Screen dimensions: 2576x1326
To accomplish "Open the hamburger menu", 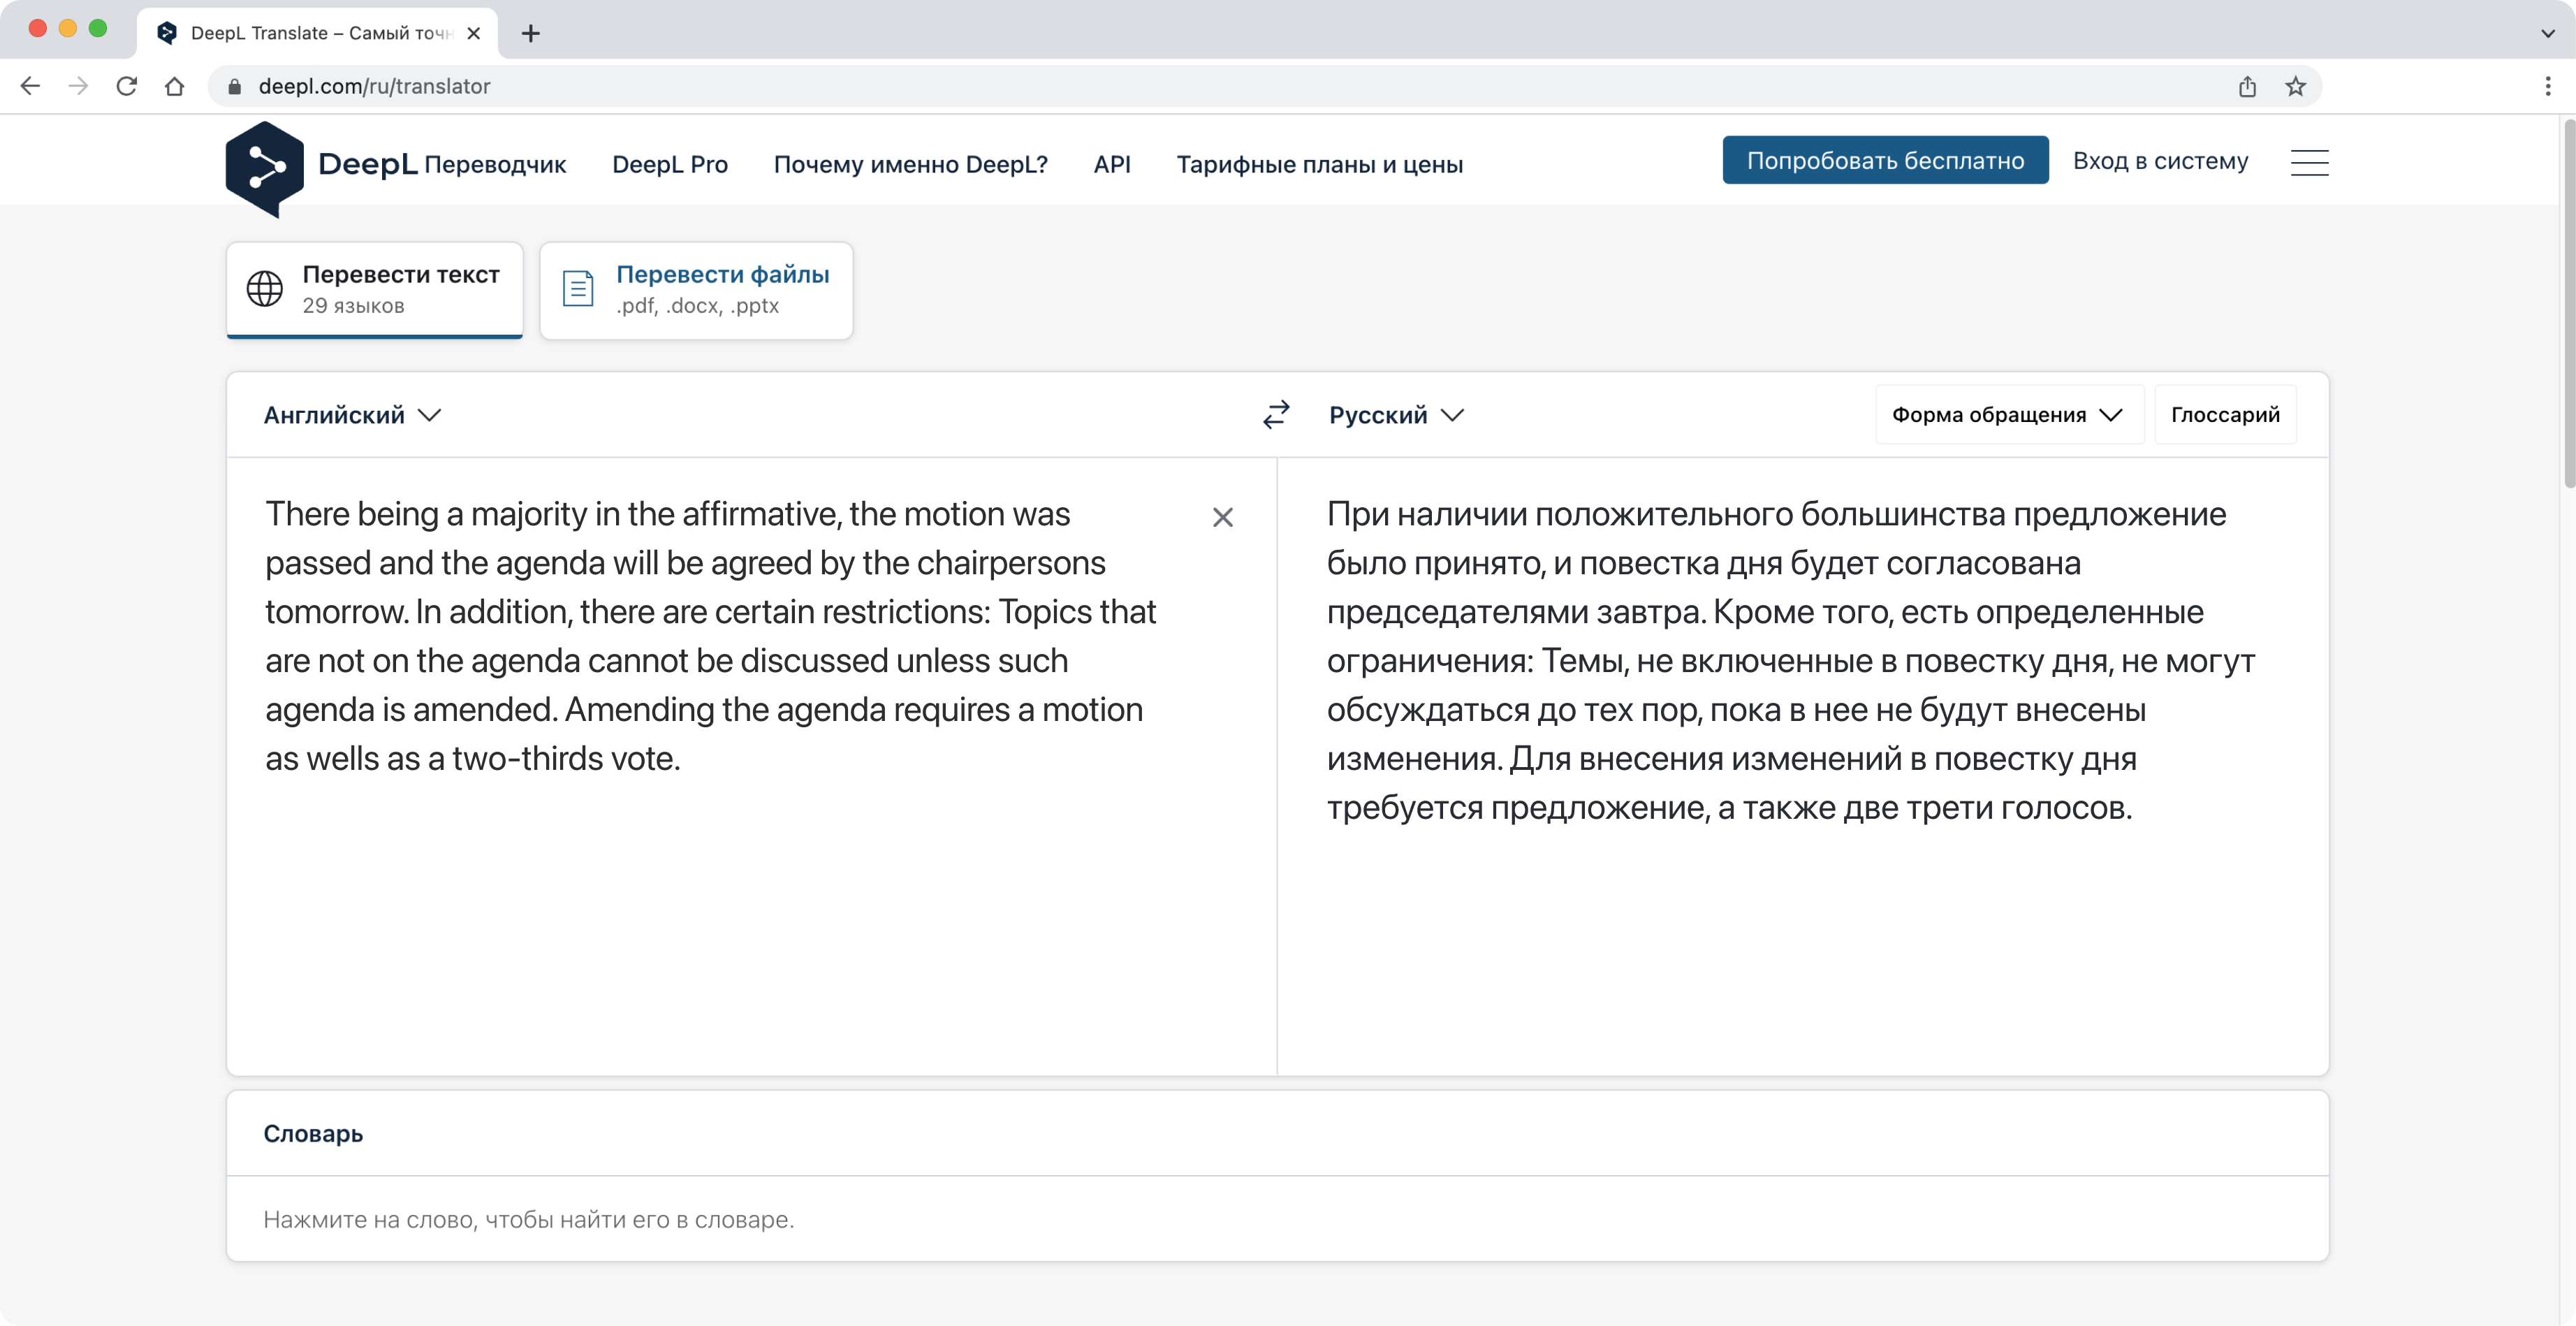I will (x=2309, y=162).
